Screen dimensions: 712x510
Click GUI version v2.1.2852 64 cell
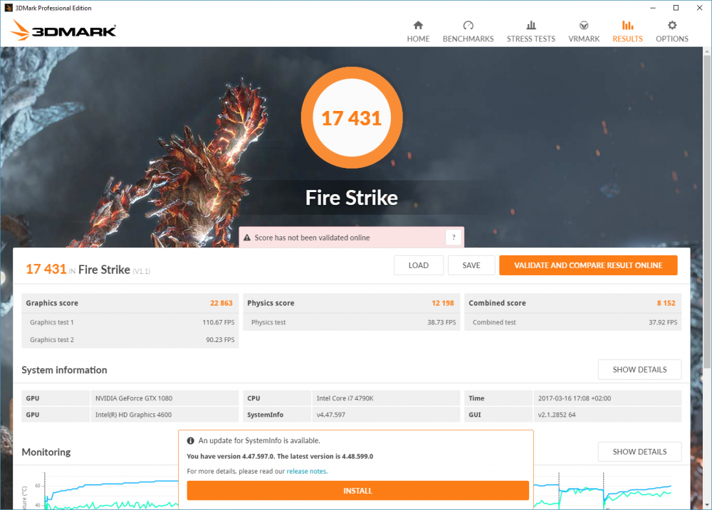click(607, 414)
